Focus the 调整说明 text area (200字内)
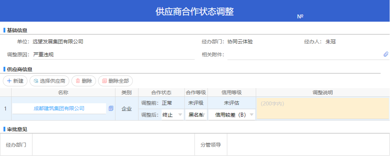390x156 pixels. [x=323, y=108]
